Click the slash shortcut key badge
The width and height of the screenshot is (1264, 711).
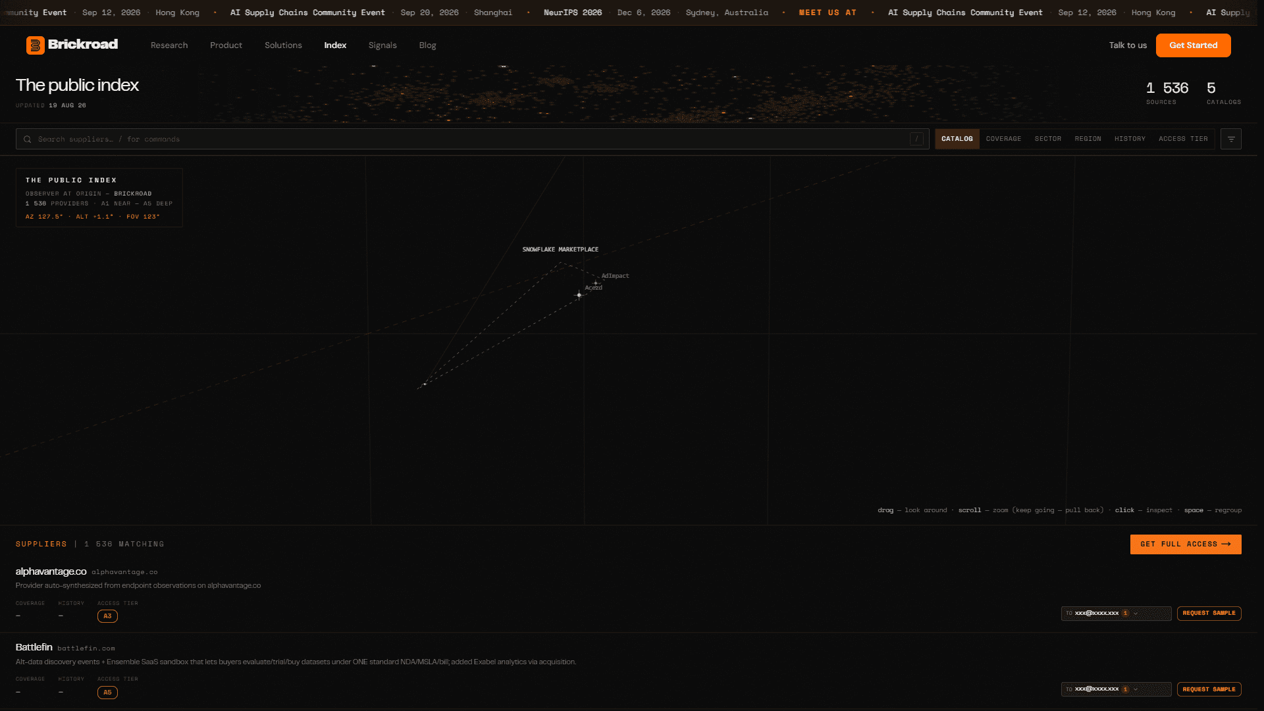tap(916, 139)
